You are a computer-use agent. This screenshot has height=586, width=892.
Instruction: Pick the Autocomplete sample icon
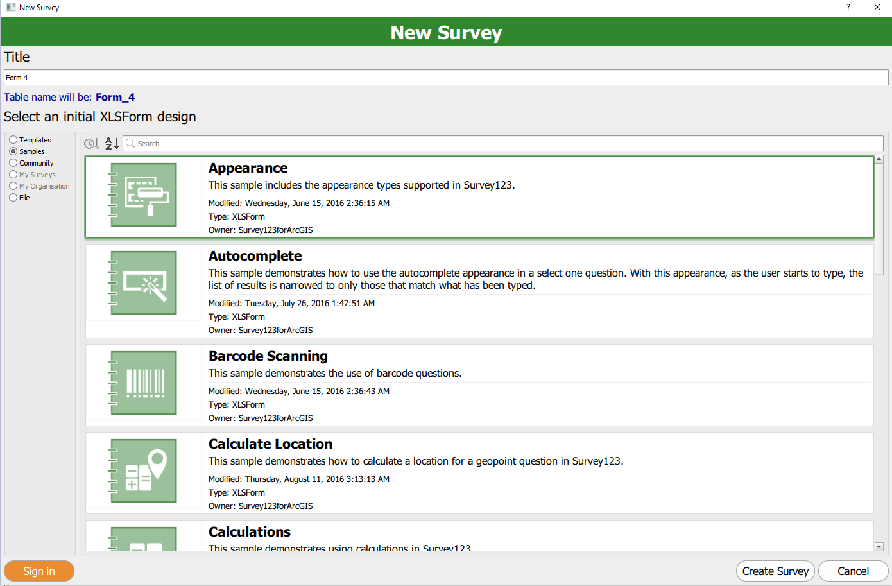[144, 282]
